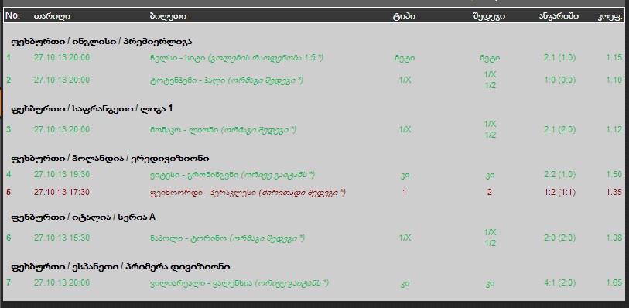This screenshot has width=629, height=308.
Task: Click the იტალია / სერია A category heading
Action: click(x=83, y=217)
